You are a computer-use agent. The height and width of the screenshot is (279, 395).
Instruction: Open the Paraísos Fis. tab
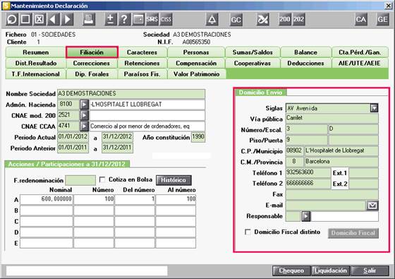(142, 74)
